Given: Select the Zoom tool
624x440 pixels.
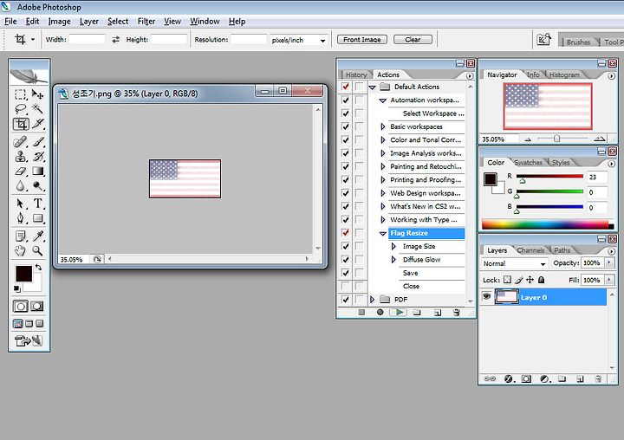Looking at the screenshot, I should (38, 250).
